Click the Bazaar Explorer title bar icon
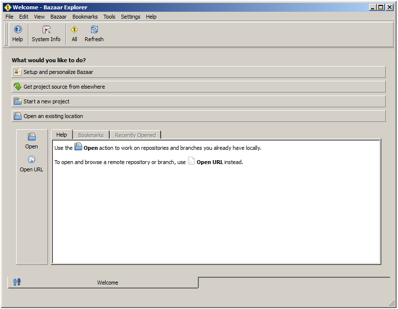Viewport: 398px width, 309px height. 8,7
